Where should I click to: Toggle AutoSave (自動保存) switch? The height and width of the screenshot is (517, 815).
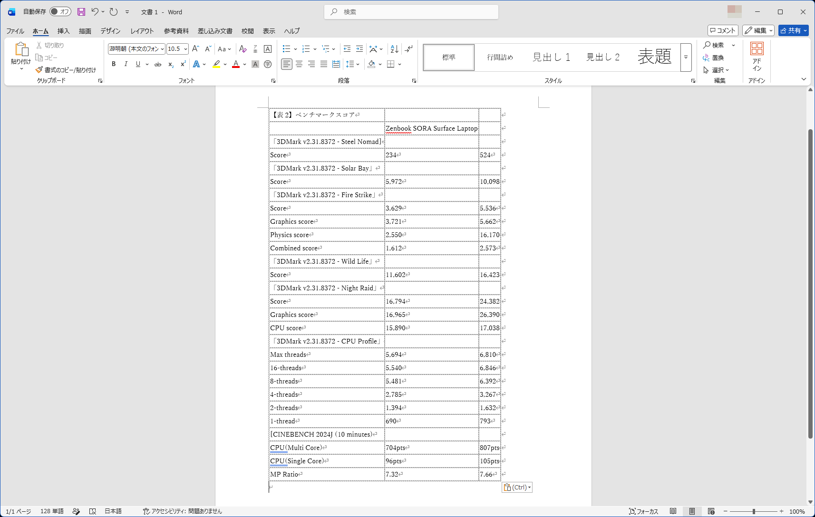pos(60,11)
